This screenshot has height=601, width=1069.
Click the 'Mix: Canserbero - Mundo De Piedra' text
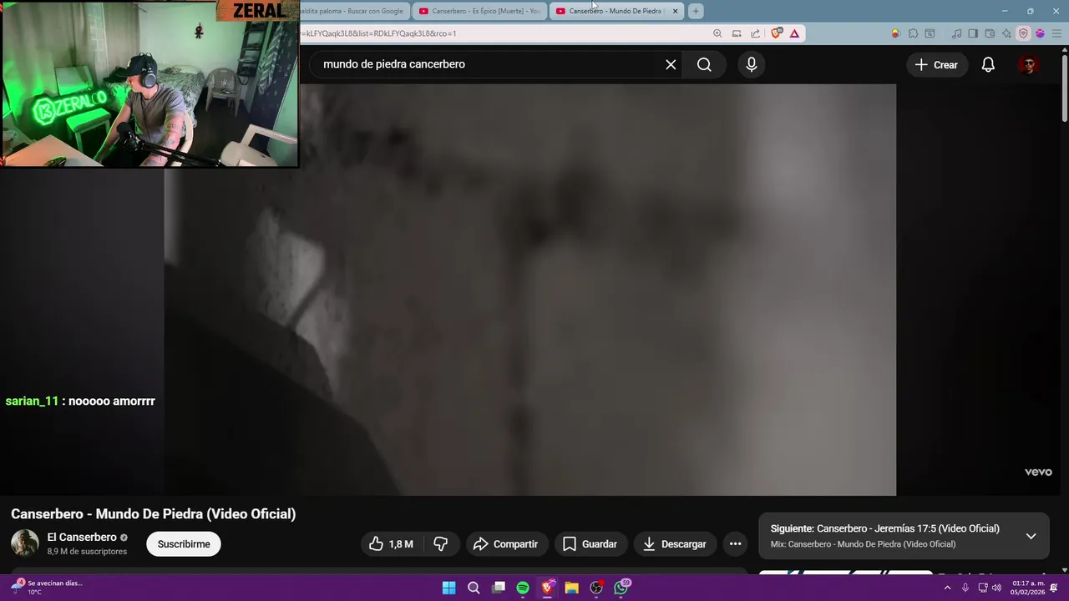point(863,544)
